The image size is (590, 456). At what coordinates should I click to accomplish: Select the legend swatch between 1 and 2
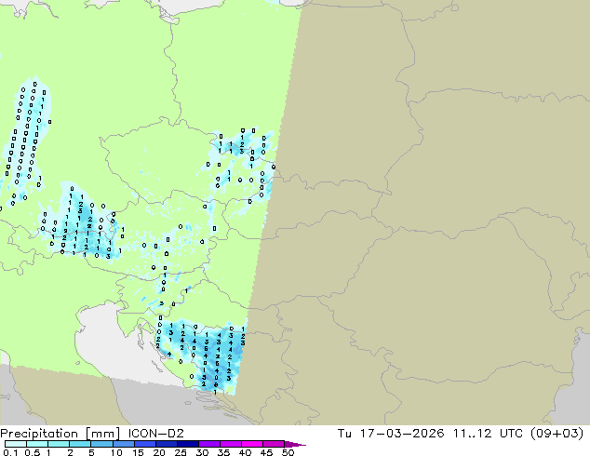59,444
